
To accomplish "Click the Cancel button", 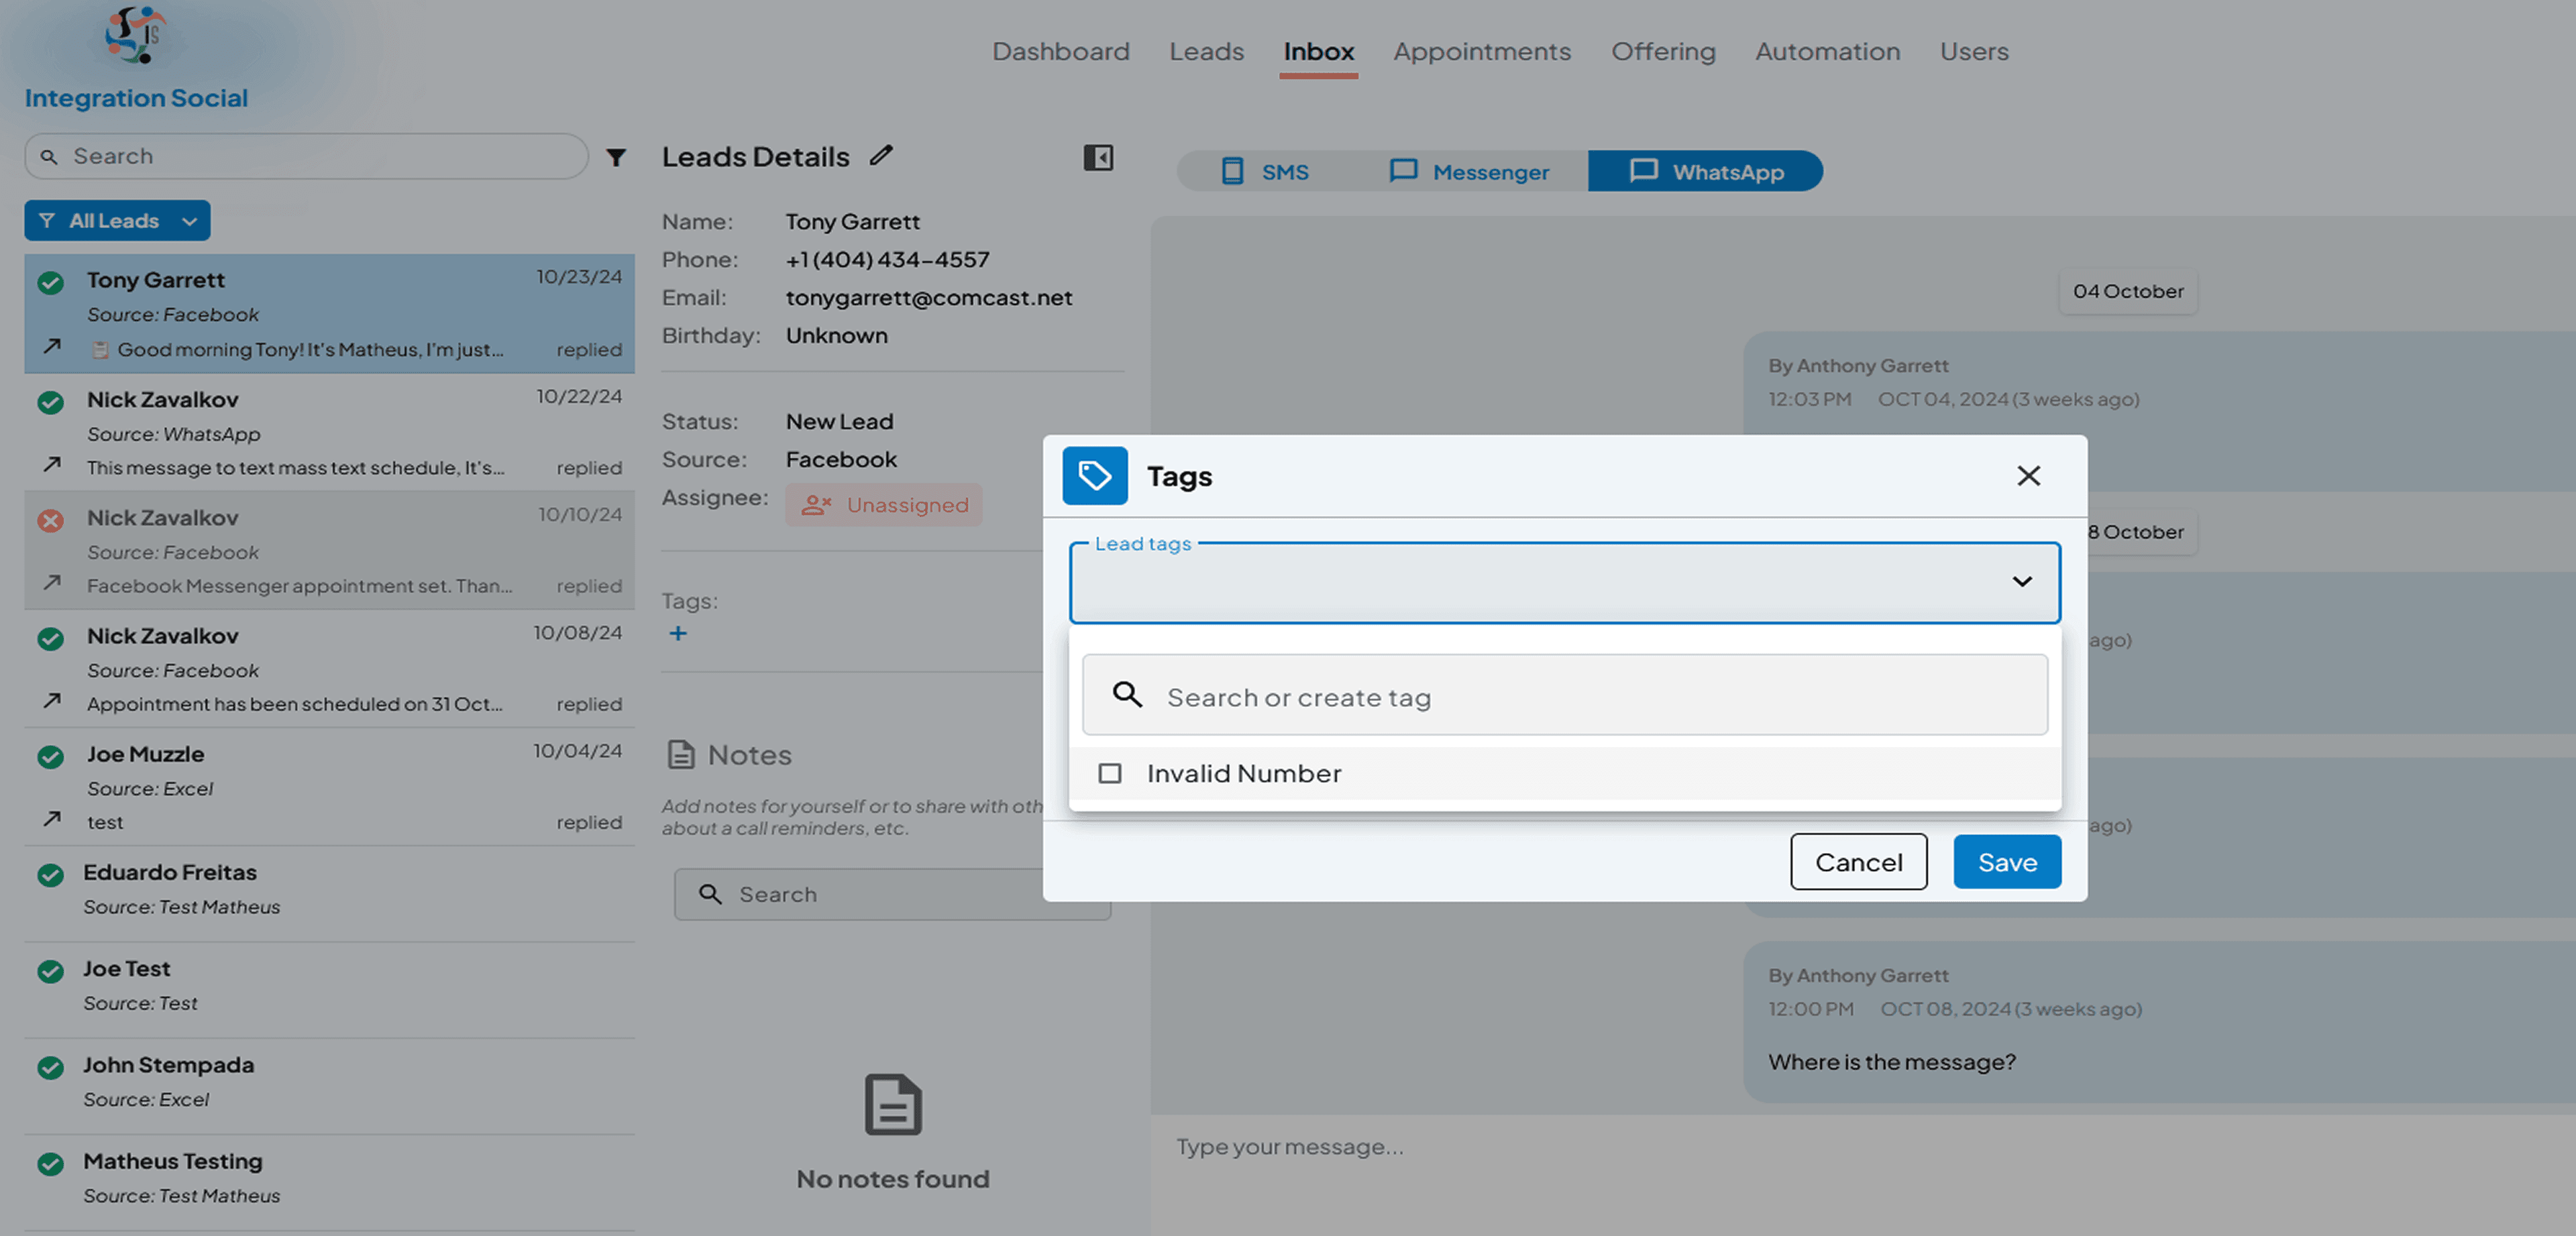I will 1858,862.
